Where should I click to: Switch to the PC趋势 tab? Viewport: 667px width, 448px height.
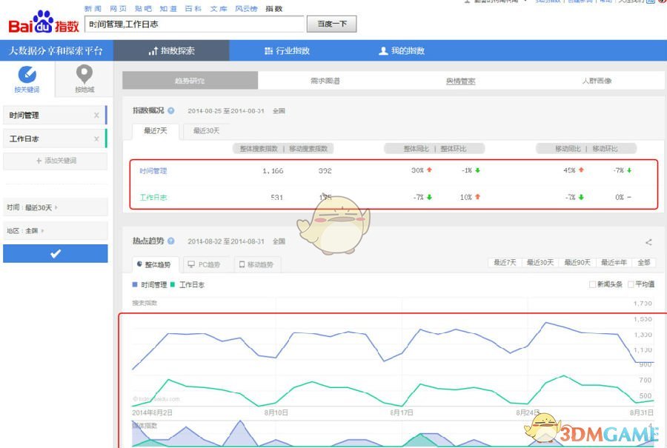click(205, 264)
